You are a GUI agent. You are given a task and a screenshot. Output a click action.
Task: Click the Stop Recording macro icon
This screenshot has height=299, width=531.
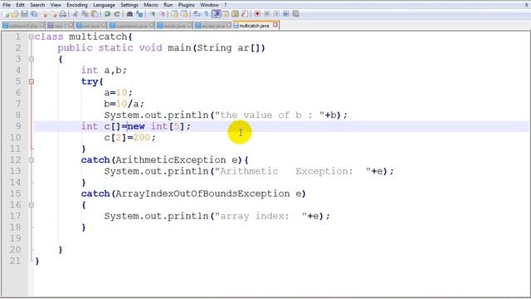click(x=267, y=14)
